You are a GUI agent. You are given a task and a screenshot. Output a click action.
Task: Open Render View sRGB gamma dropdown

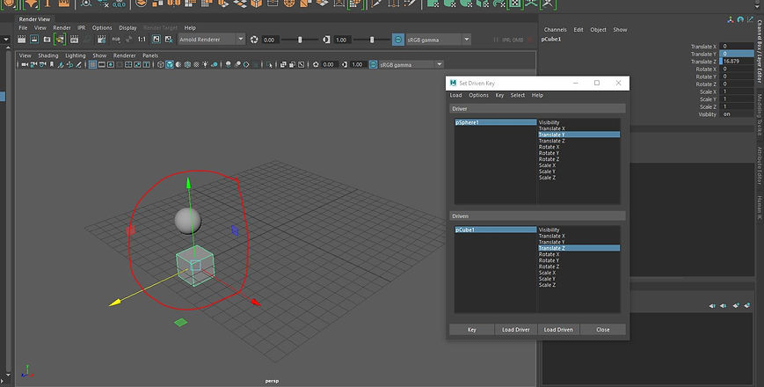tap(438, 40)
